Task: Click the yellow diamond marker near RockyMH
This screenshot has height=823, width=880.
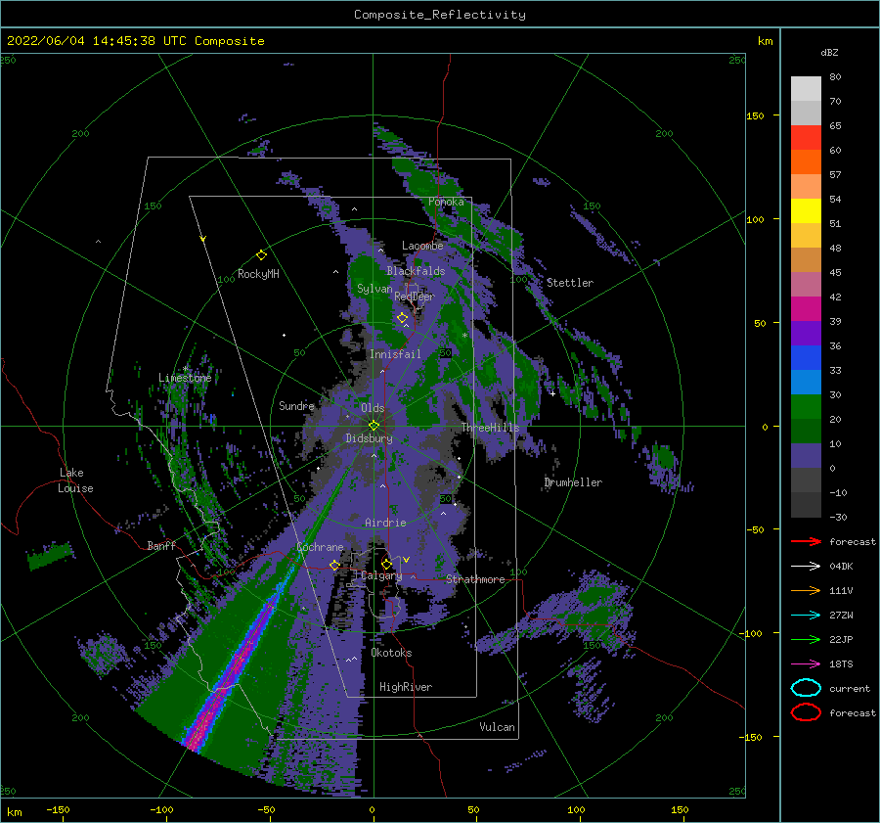Action: [x=261, y=255]
